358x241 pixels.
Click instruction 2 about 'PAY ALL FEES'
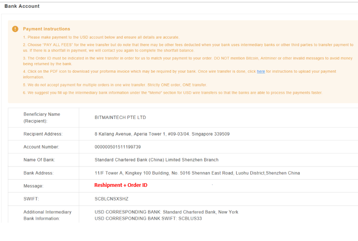pyautogui.click(x=188, y=48)
